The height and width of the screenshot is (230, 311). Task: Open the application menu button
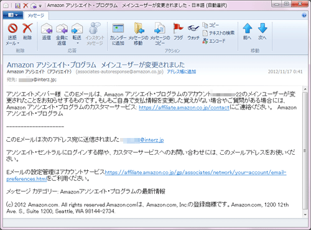tap(12, 16)
